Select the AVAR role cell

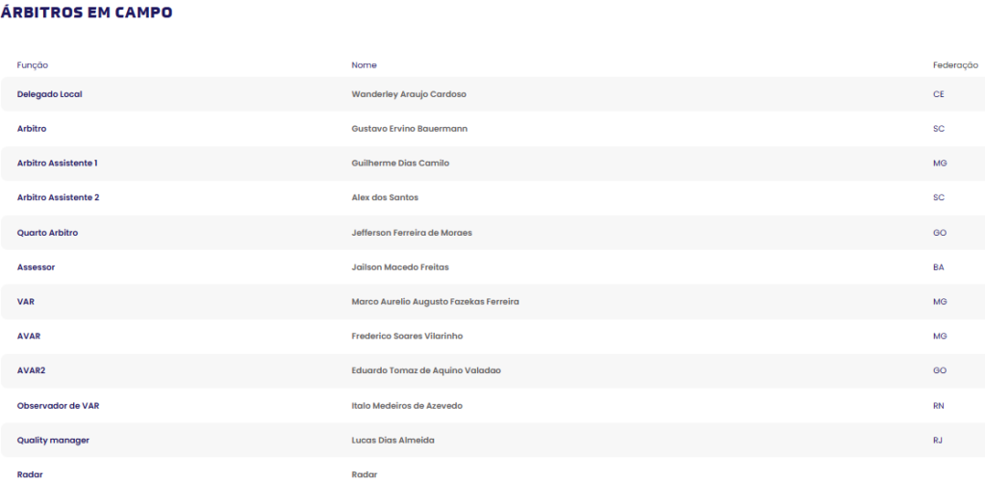click(x=29, y=337)
